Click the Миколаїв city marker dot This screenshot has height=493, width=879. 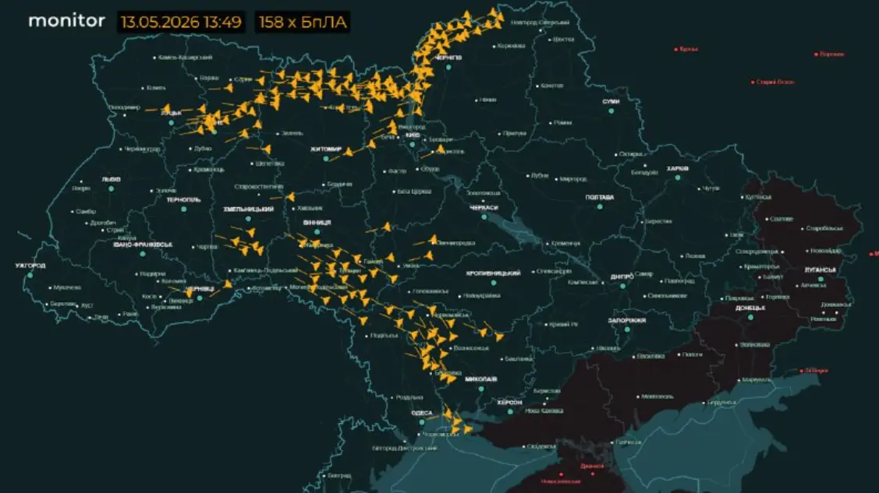pos(481,389)
